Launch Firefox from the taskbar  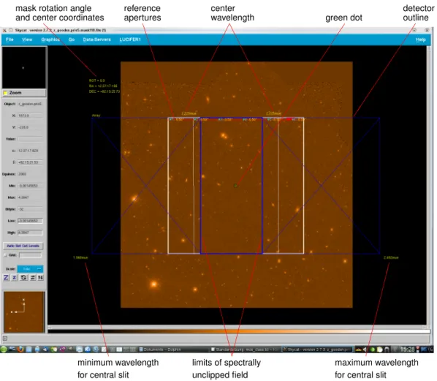20,350
